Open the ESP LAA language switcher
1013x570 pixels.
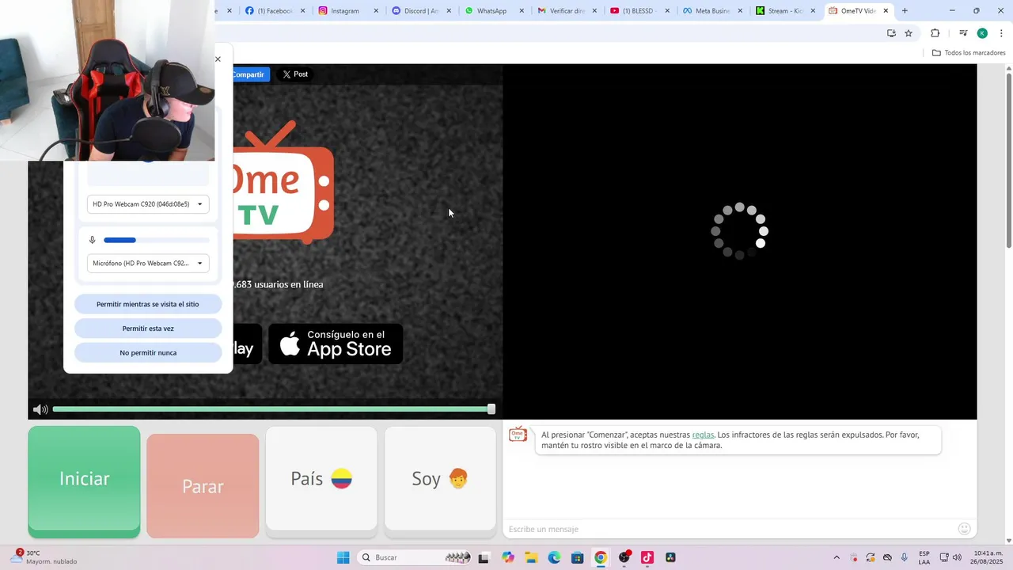coord(924,557)
